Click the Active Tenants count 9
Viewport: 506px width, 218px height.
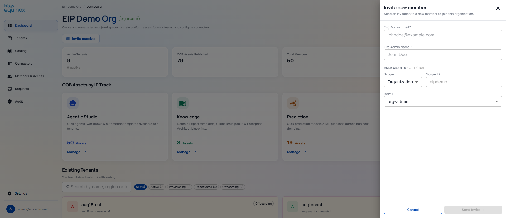point(69,61)
